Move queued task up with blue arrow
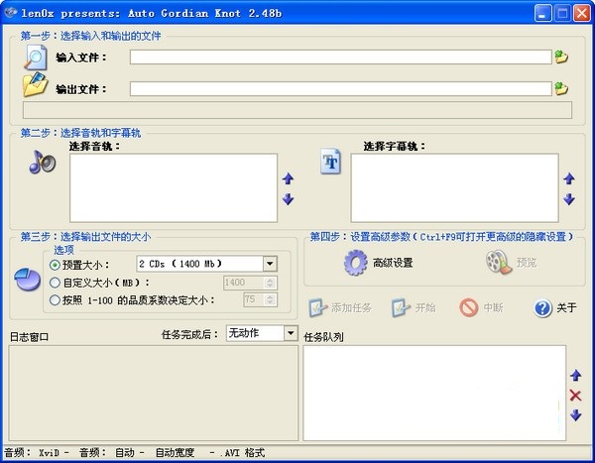The height and width of the screenshot is (463, 595). tap(575, 376)
